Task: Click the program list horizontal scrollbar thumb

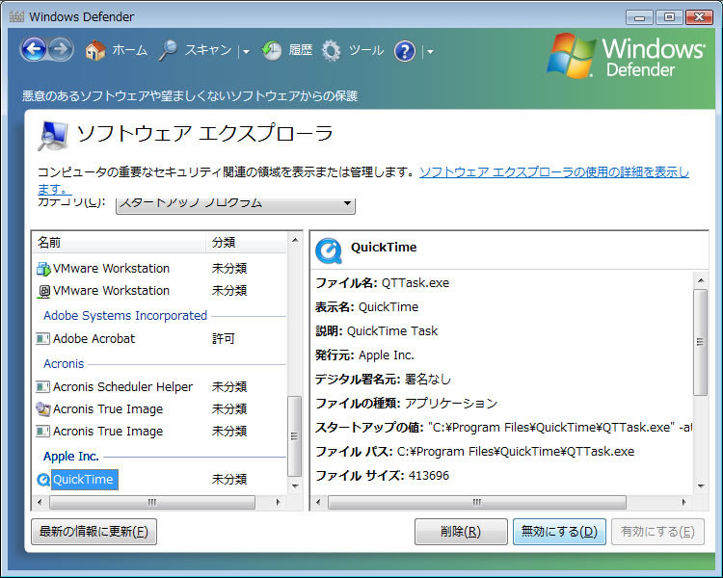Action: tap(152, 502)
